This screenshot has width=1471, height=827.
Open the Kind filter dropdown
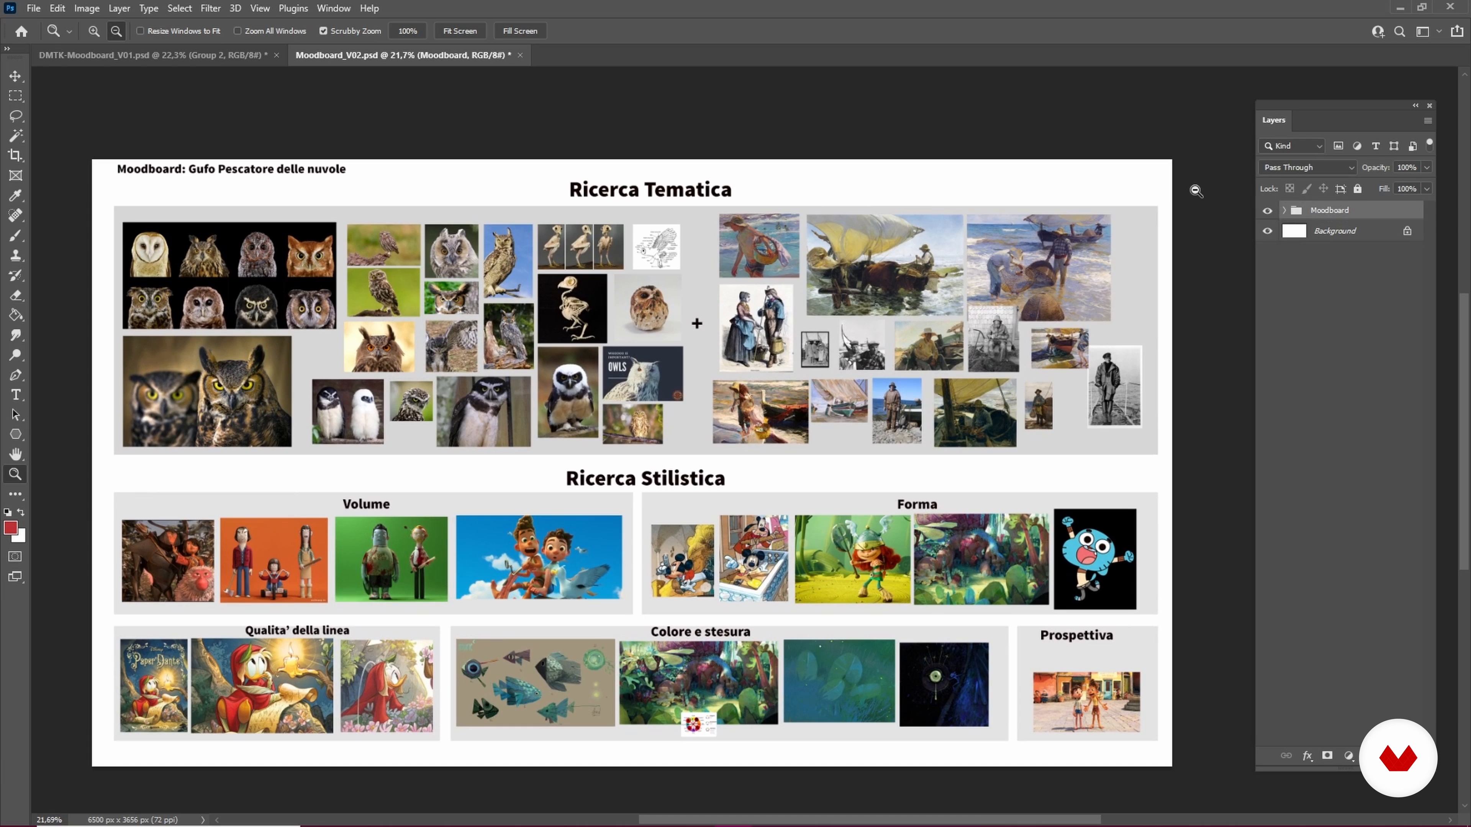pyautogui.click(x=1291, y=146)
